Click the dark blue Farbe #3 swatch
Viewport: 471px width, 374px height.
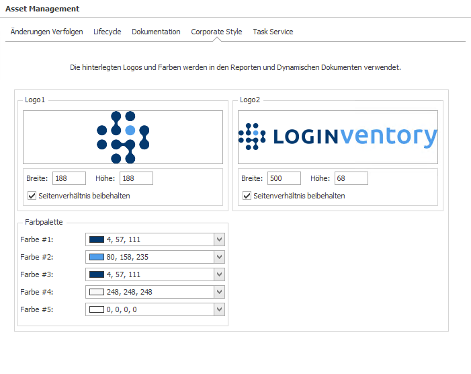(x=97, y=274)
